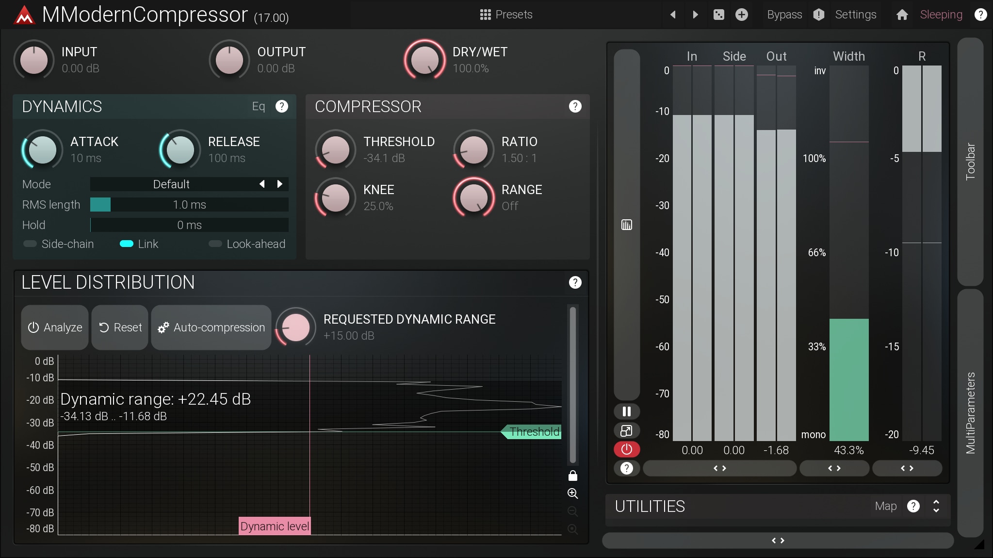Select next Mode with right arrow
Screen dimensions: 993x558
point(280,184)
